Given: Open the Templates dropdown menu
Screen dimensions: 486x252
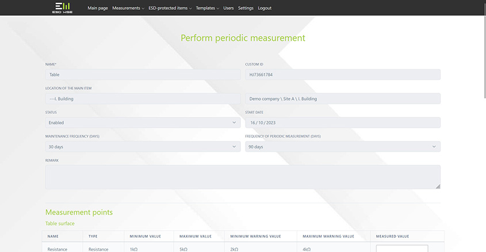Looking at the screenshot, I should pyautogui.click(x=207, y=8).
